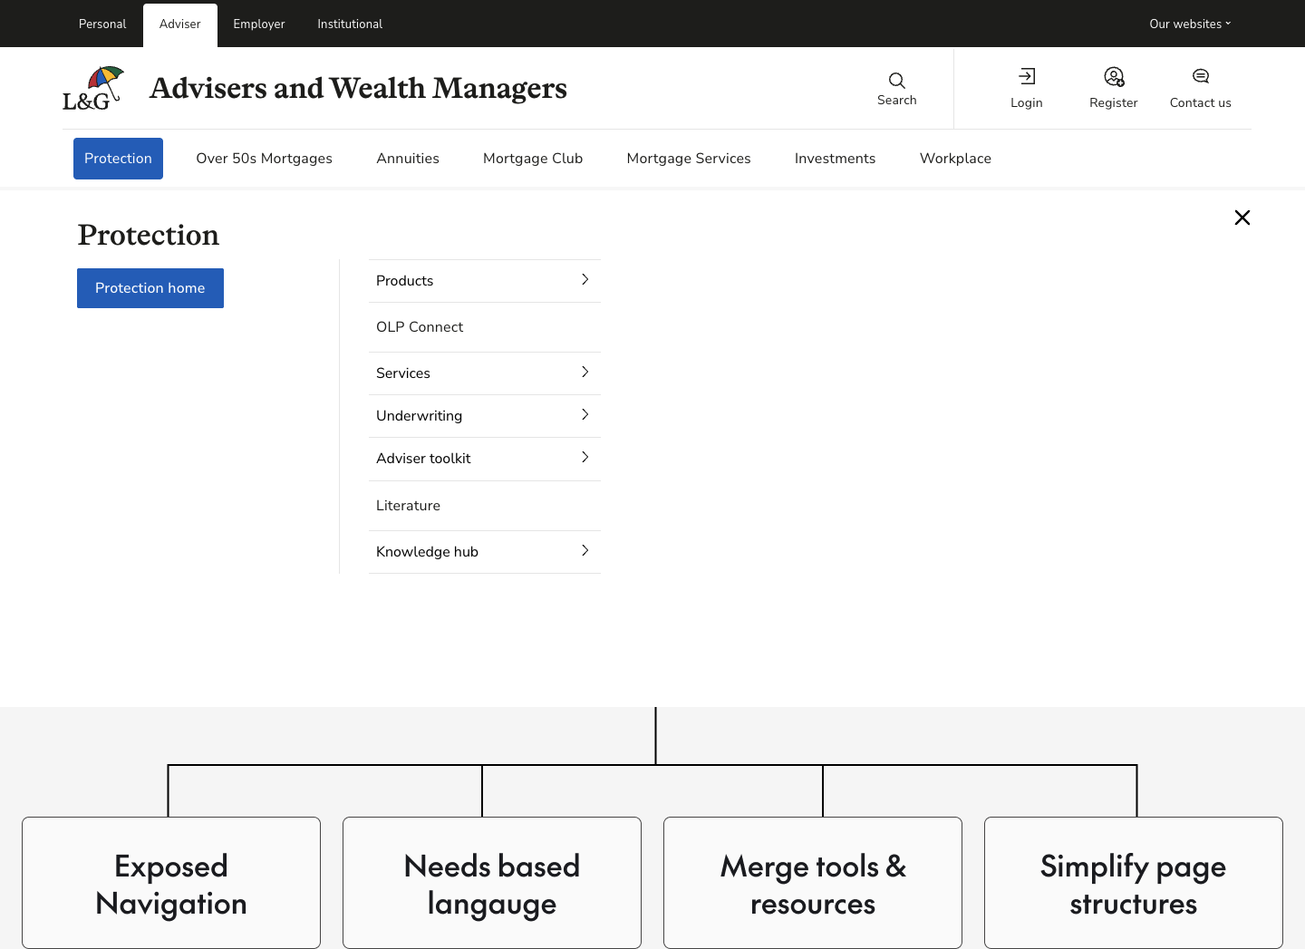Open the Mortgage Club menu
This screenshot has height=949, width=1305.
[x=533, y=159]
